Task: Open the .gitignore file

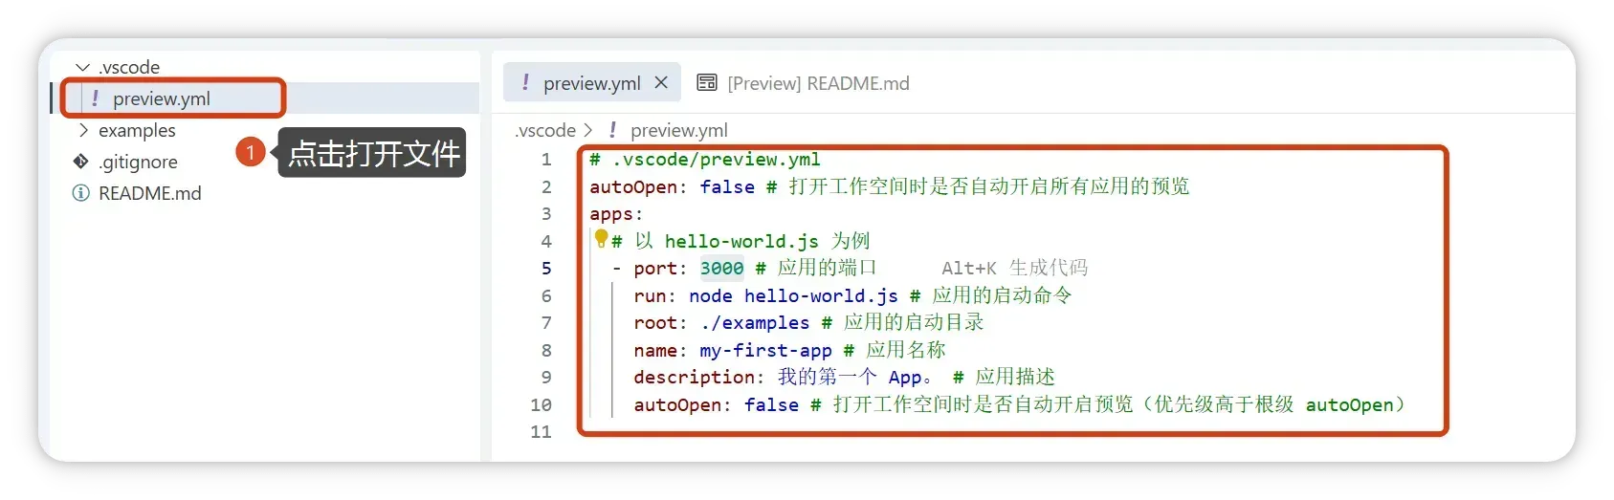Action: 138,162
